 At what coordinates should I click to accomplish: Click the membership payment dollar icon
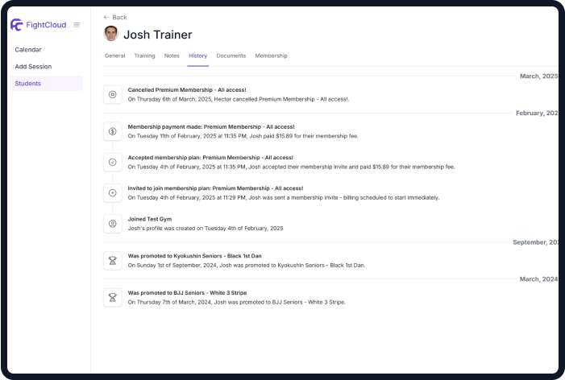(113, 131)
